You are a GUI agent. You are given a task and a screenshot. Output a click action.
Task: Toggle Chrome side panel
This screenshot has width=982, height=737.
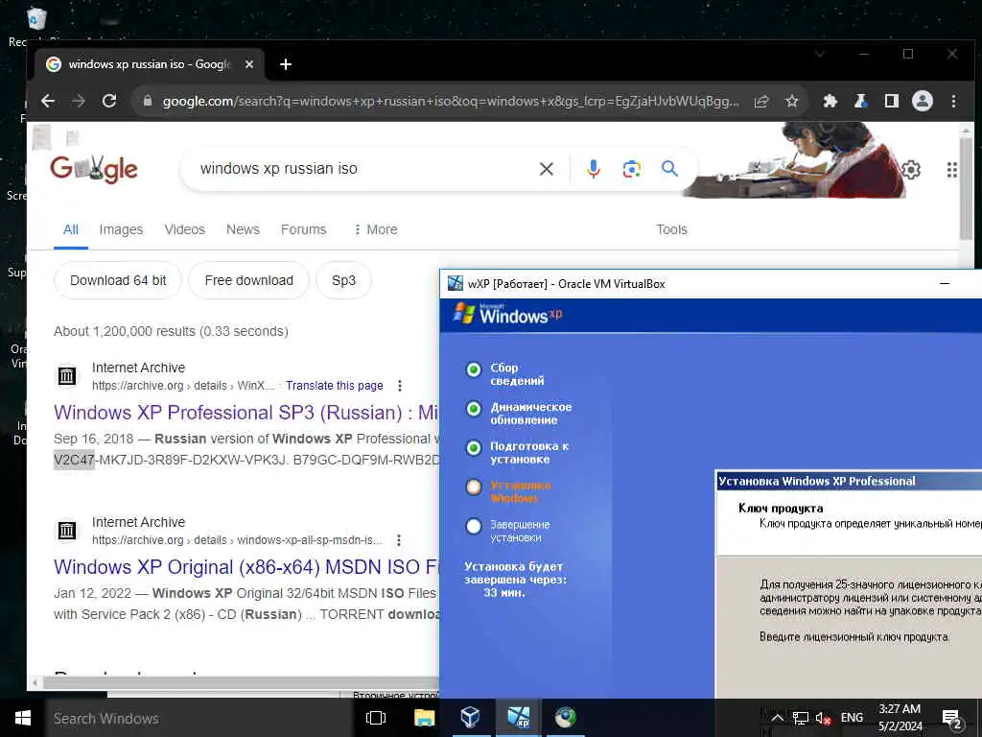pyautogui.click(x=891, y=101)
